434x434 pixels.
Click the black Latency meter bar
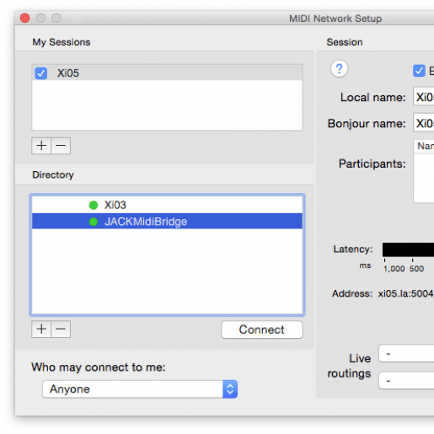(x=408, y=249)
